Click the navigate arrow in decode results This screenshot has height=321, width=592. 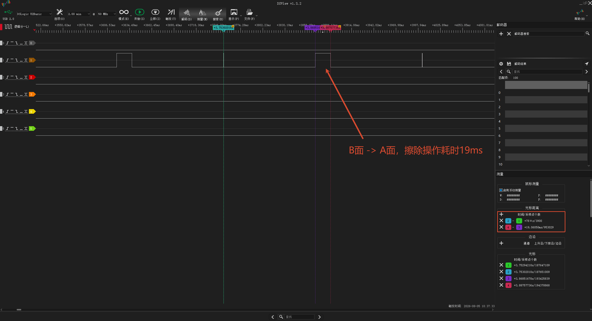click(x=586, y=63)
